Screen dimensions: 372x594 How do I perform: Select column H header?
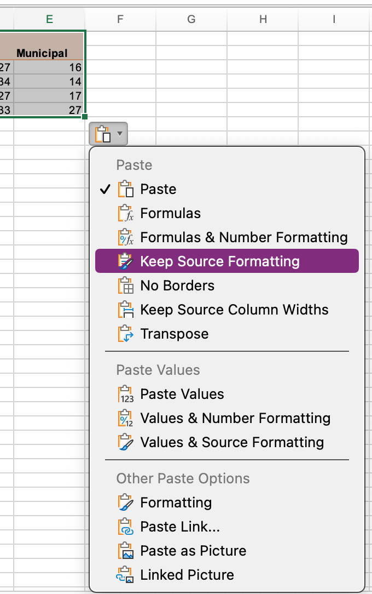point(263,19)
